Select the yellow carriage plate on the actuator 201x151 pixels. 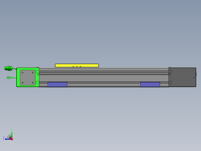77,65
